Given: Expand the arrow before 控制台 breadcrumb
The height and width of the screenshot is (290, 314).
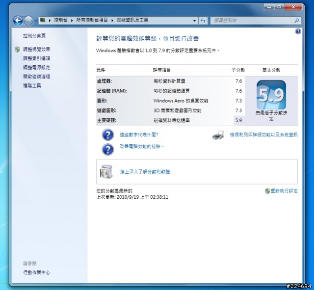Looking at the screenshot, I should point(50,20).
